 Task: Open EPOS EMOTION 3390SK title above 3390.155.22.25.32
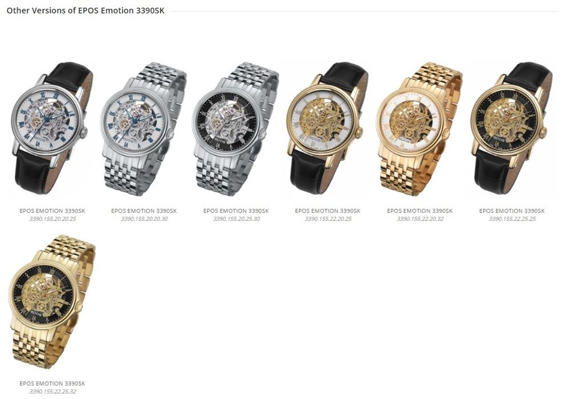53,384
